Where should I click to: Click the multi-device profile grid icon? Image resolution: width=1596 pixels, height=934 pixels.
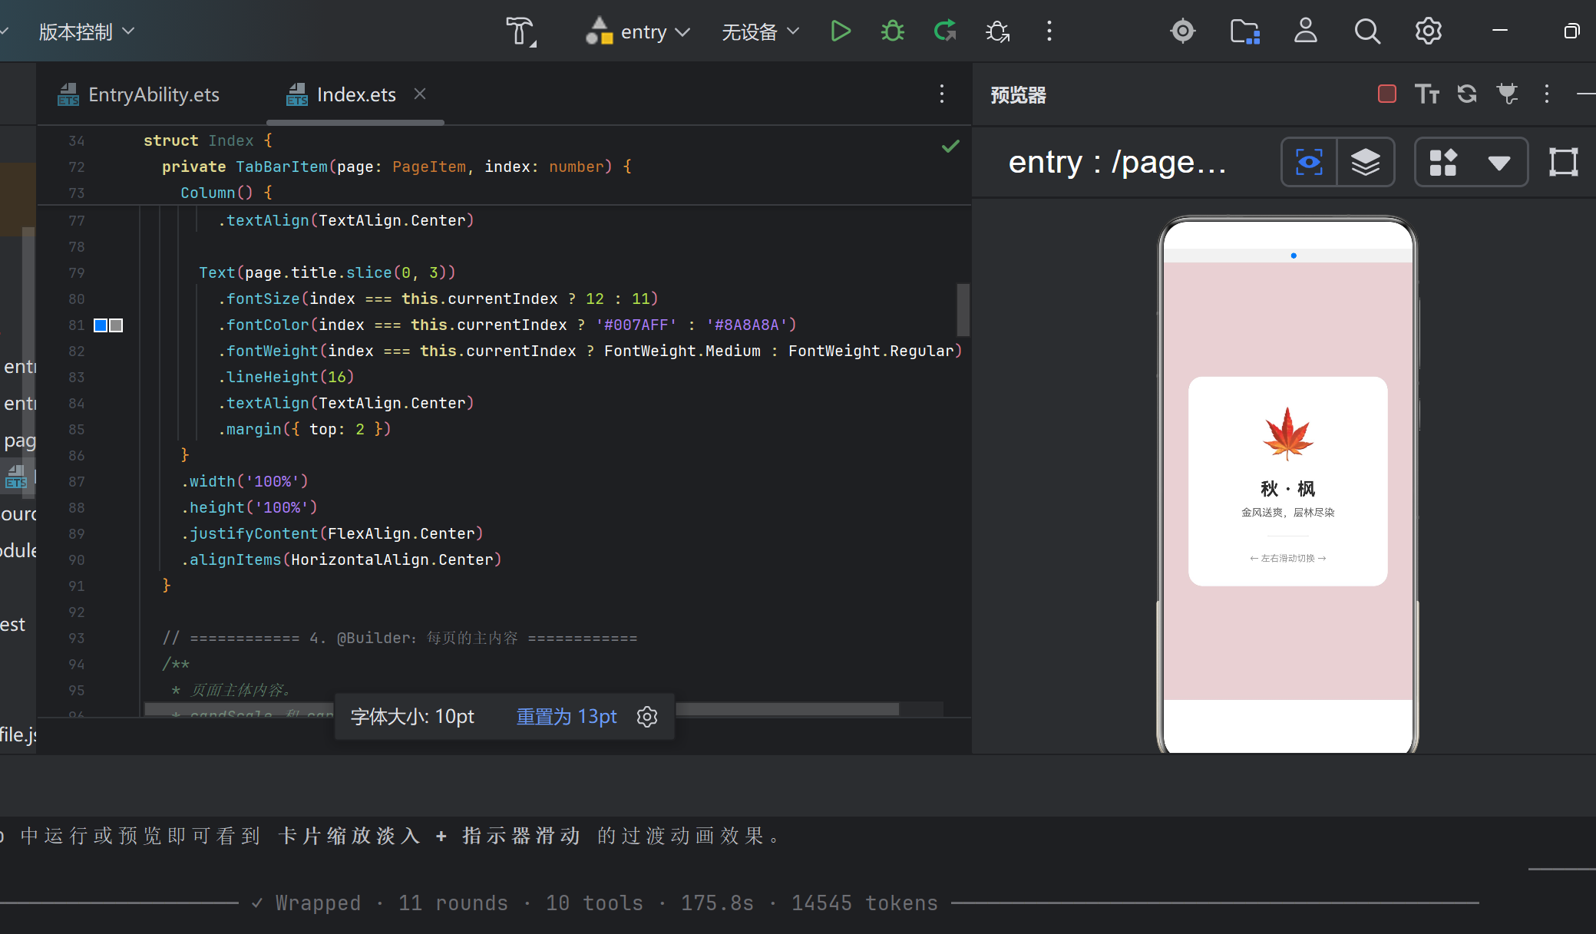pos(1443,162)
